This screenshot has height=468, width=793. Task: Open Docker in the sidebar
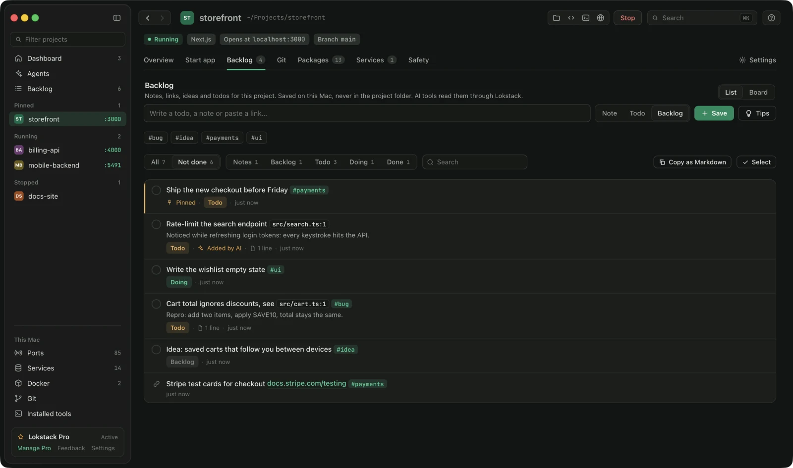(67, 383)
